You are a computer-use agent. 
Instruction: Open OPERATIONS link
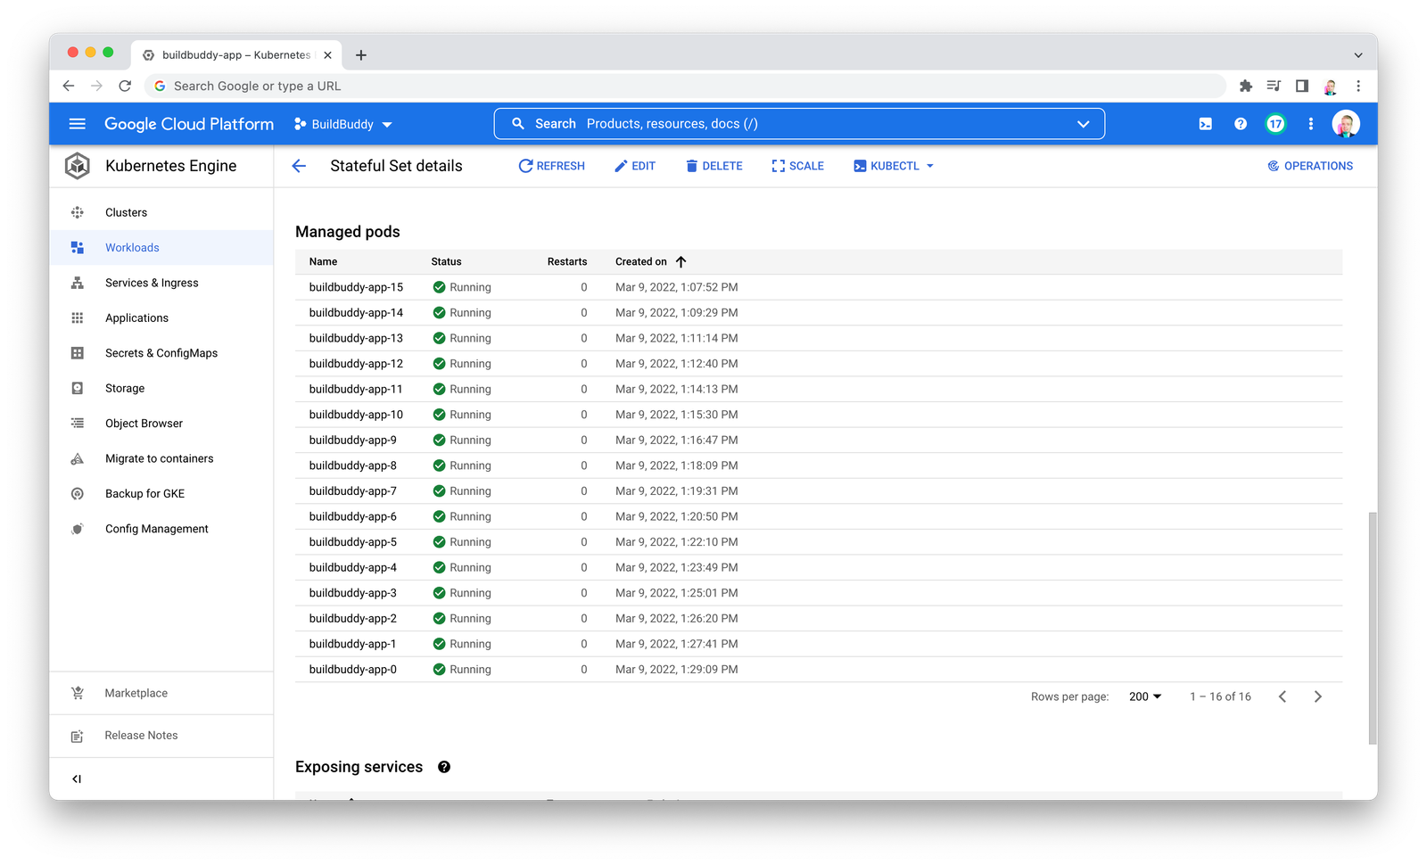(x=1310, y=166)
